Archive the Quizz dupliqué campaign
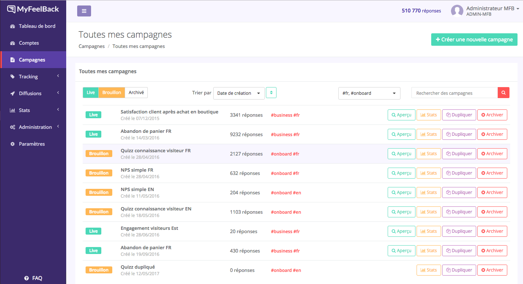The image size is (523, 284). click(x=492, y=270)
